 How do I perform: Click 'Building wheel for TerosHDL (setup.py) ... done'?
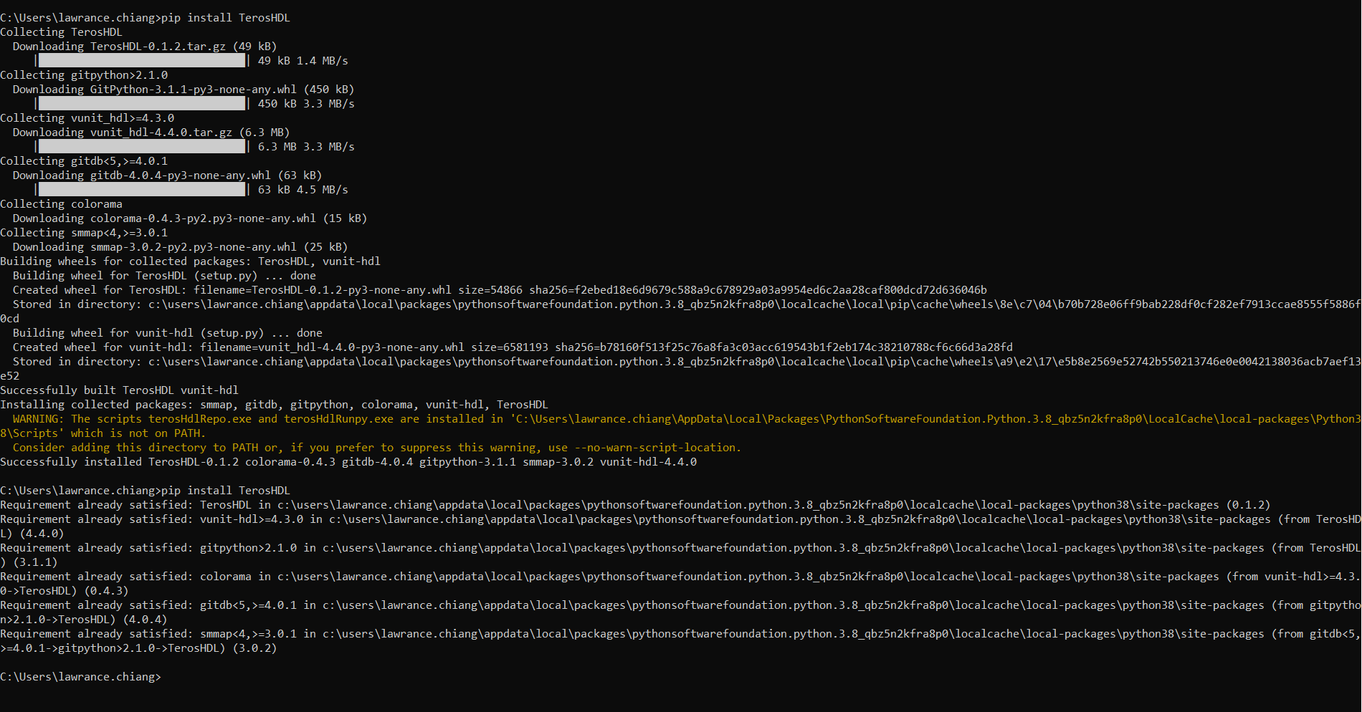coord(164,276)
